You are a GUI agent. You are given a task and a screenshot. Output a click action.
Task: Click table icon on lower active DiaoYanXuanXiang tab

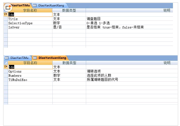[x=35, y=58]
